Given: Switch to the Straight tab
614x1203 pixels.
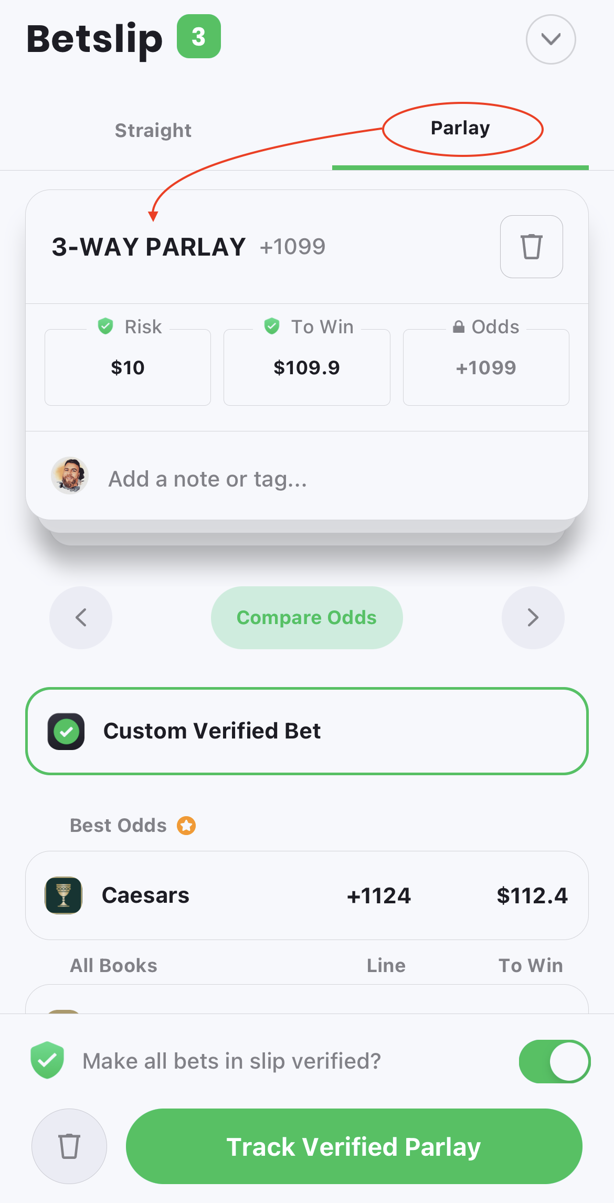Looking at the screenshot, I should tap(153, 130).
